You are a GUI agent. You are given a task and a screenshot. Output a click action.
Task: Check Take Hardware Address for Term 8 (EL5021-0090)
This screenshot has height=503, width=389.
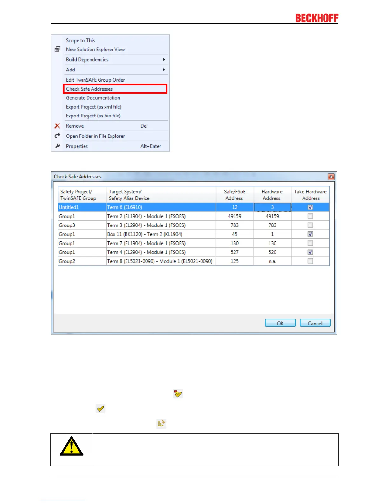[x=310, y=261]
